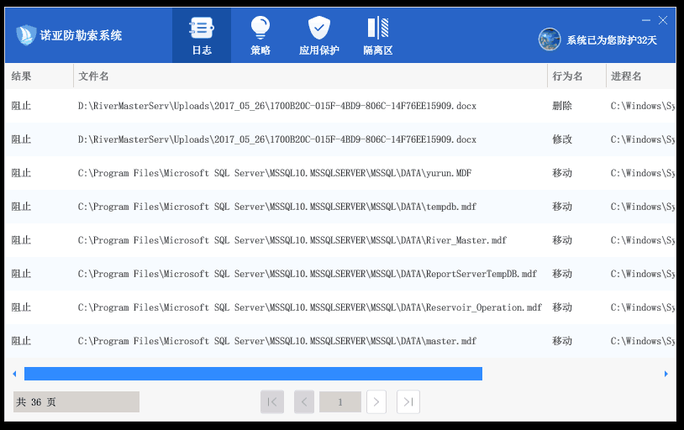Minimize the 诺亚防勒索系统 window
The height and width of the screenshot is (430, 684).
point(646,20)
